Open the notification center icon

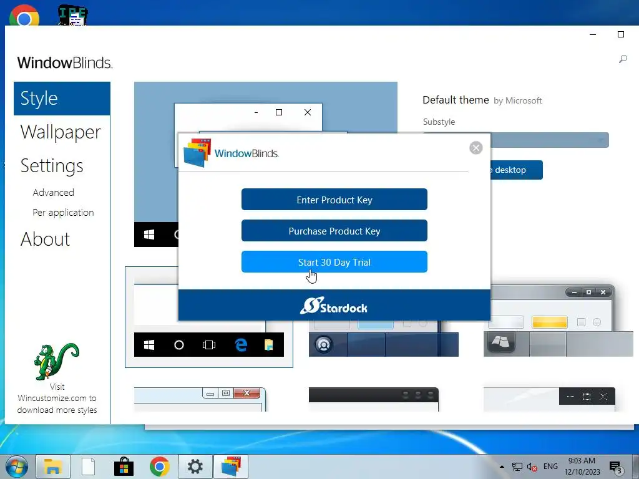click(x=615, y=467)
